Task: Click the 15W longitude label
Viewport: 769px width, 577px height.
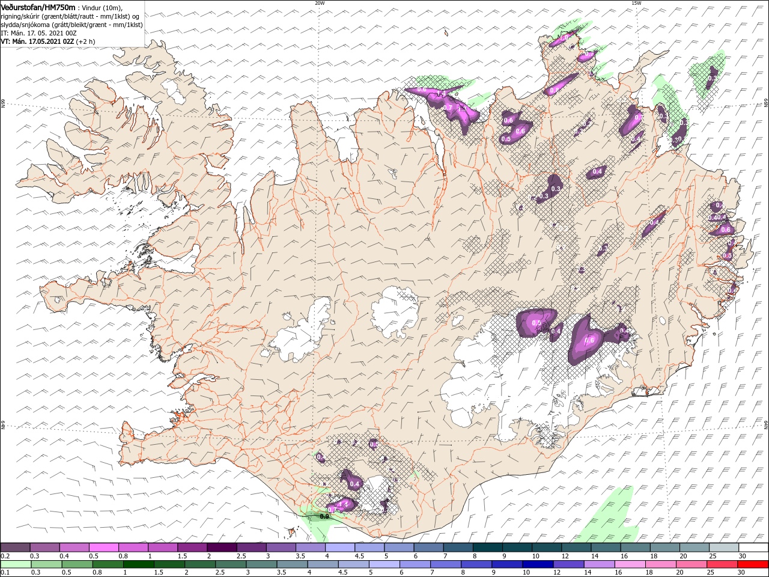Action: coord(636,3)
